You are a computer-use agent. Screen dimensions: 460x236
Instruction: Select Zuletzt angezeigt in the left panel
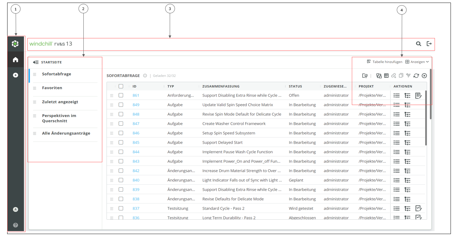tap(60, 102)
